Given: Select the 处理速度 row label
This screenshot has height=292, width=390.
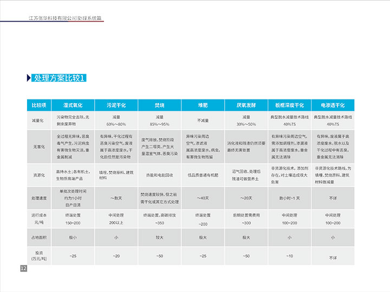Looking at the screenshot, I should (39, 197).
